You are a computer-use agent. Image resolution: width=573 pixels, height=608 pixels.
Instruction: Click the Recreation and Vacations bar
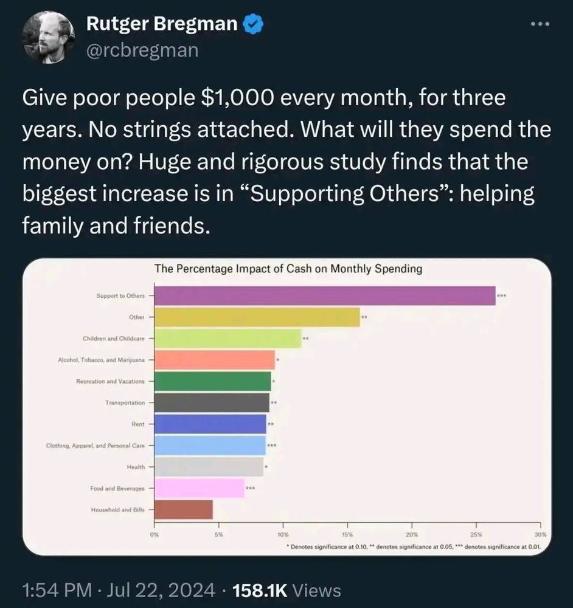[x=213, y=381]
